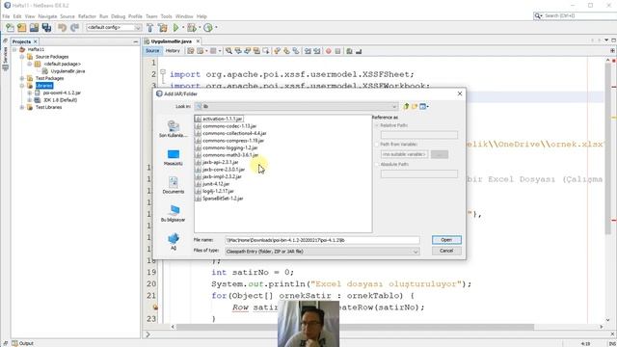Open the Tools menu
Image resolution: width=617 pixels, height=347 pixels.
166,16
